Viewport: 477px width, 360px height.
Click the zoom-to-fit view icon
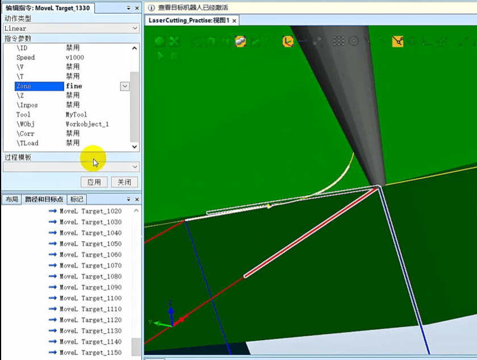(175, 42)
